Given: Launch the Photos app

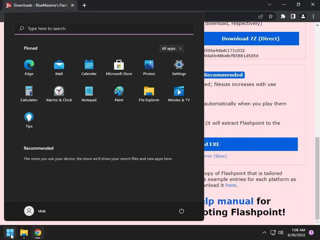Looking at the screenshot, I should click(x=149, y=68).
